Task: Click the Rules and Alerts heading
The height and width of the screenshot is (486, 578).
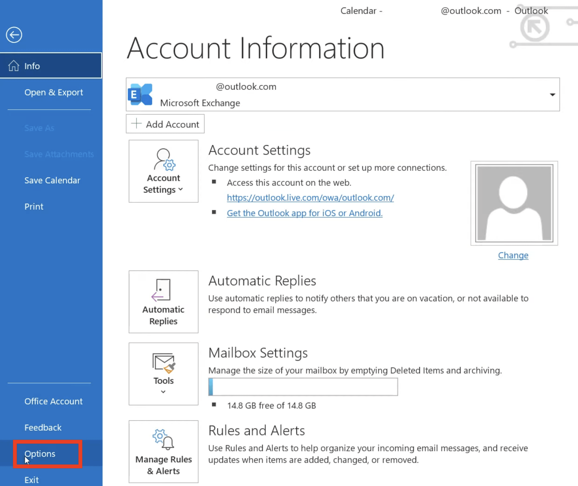Action: (257, 431)
